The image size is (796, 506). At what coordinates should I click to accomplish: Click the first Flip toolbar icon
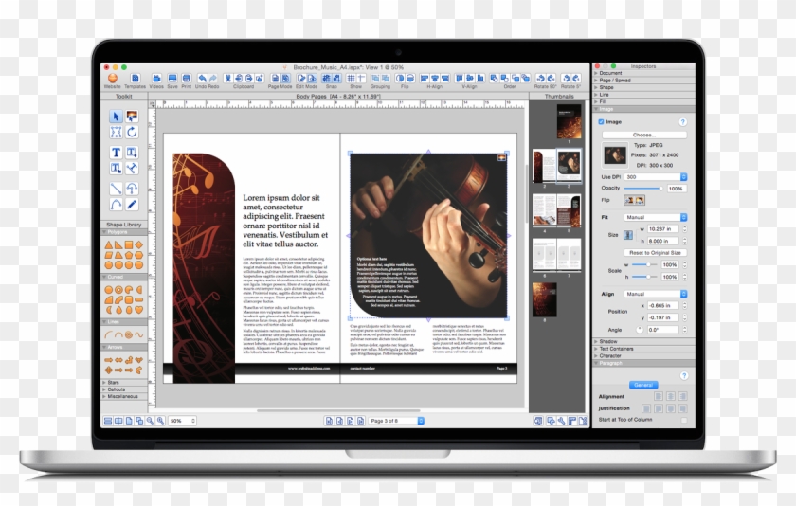(400, 78)
